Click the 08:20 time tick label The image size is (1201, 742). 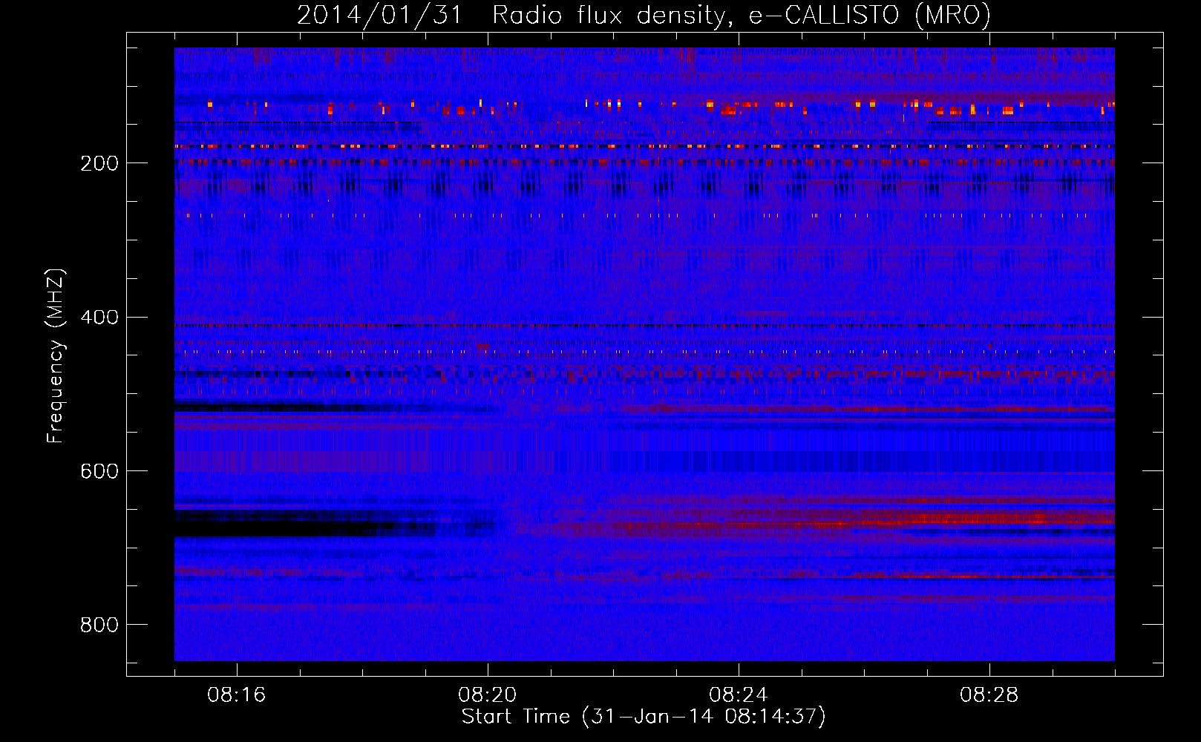pos(487,695)
